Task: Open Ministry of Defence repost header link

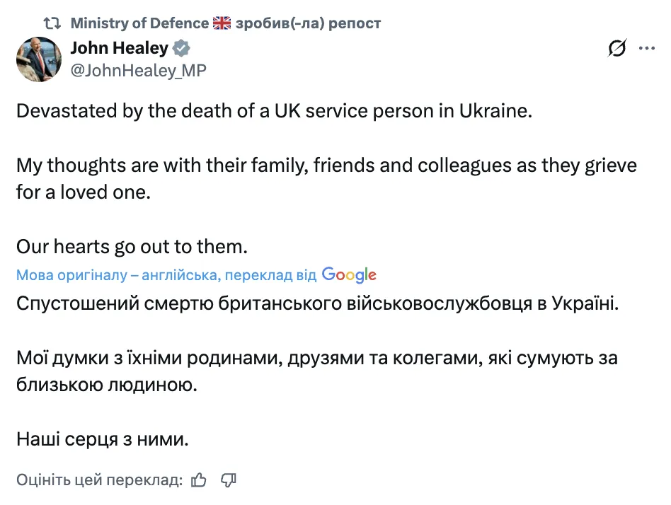Action: 139,22
